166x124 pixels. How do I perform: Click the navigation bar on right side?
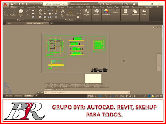click(x=159, y=63)
